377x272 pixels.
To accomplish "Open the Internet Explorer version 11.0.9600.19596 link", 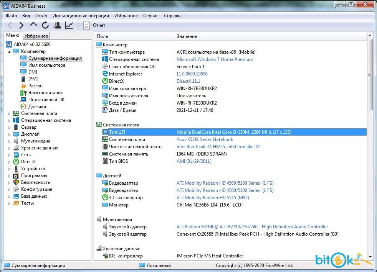I will point(192,74).
